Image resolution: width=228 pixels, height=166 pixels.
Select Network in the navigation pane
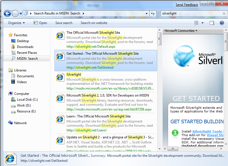(x=20, y=123)
